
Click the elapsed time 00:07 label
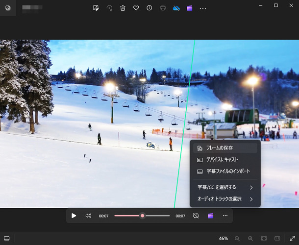tap(103, 216)
